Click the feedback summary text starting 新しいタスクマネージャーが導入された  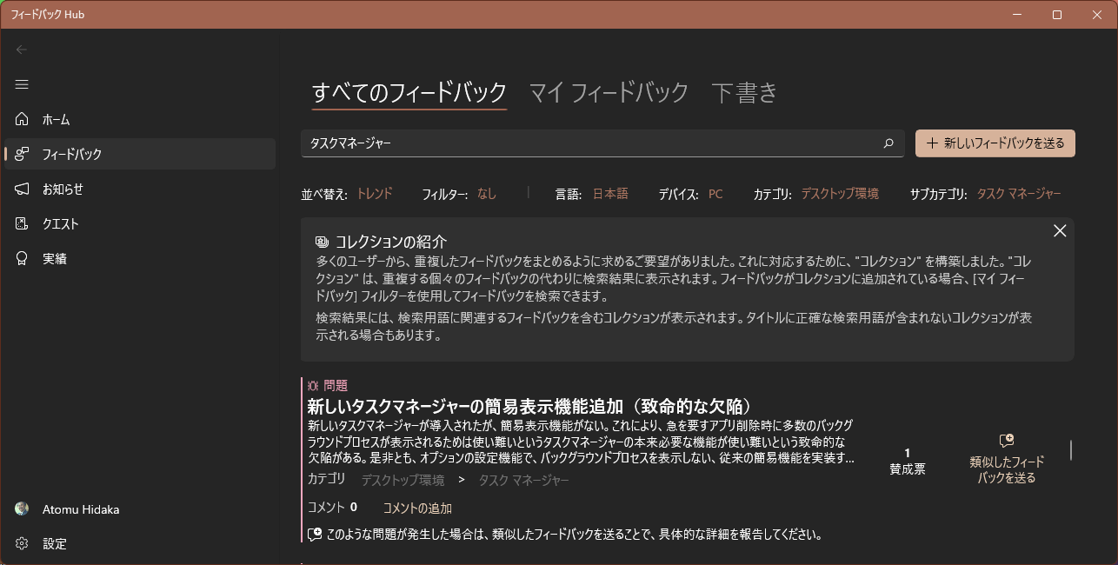click(582, 442)
